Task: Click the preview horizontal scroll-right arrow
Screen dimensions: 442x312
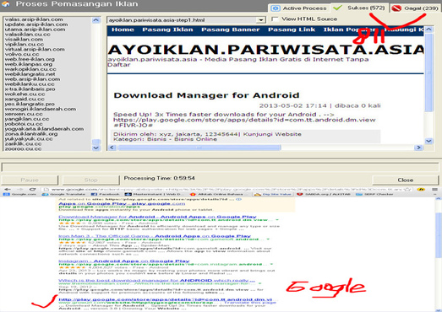Action: point(418,148)
